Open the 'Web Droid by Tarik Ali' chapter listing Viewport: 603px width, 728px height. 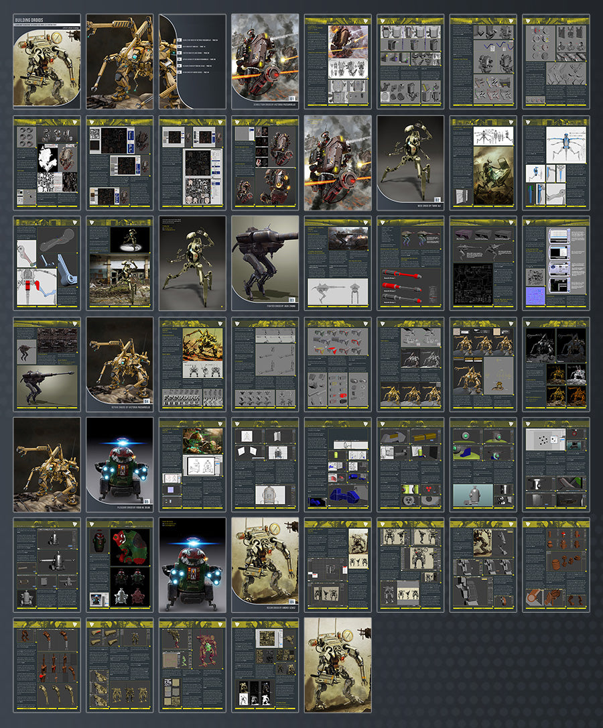coord(194,46)
